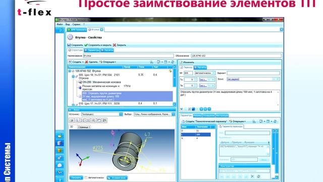Open the Файл menu
Image resolution: width=323 pixels, height=182 pixels.
(x=60, y=24)
